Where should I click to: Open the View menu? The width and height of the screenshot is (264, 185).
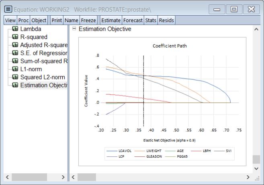click(x=10, y=20)
